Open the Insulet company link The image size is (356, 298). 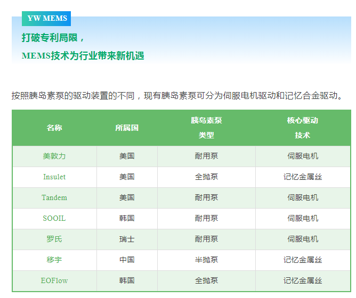pyautogui.click(x=54, y=177)
